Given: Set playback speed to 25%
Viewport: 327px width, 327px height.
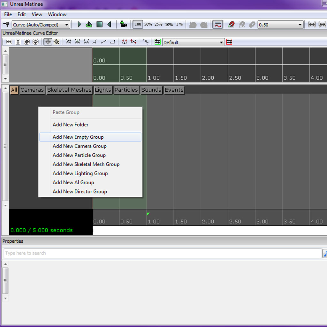Looking at the screenshot, I should coord(158,24).
